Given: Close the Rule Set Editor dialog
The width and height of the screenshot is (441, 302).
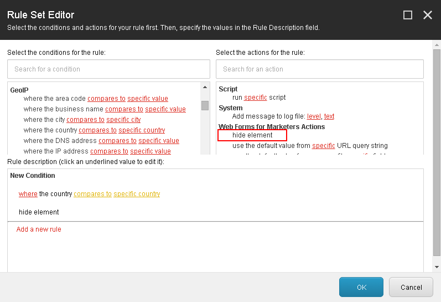Looking at the screenshot, I should pyautogui.click(x=428, y=15).
